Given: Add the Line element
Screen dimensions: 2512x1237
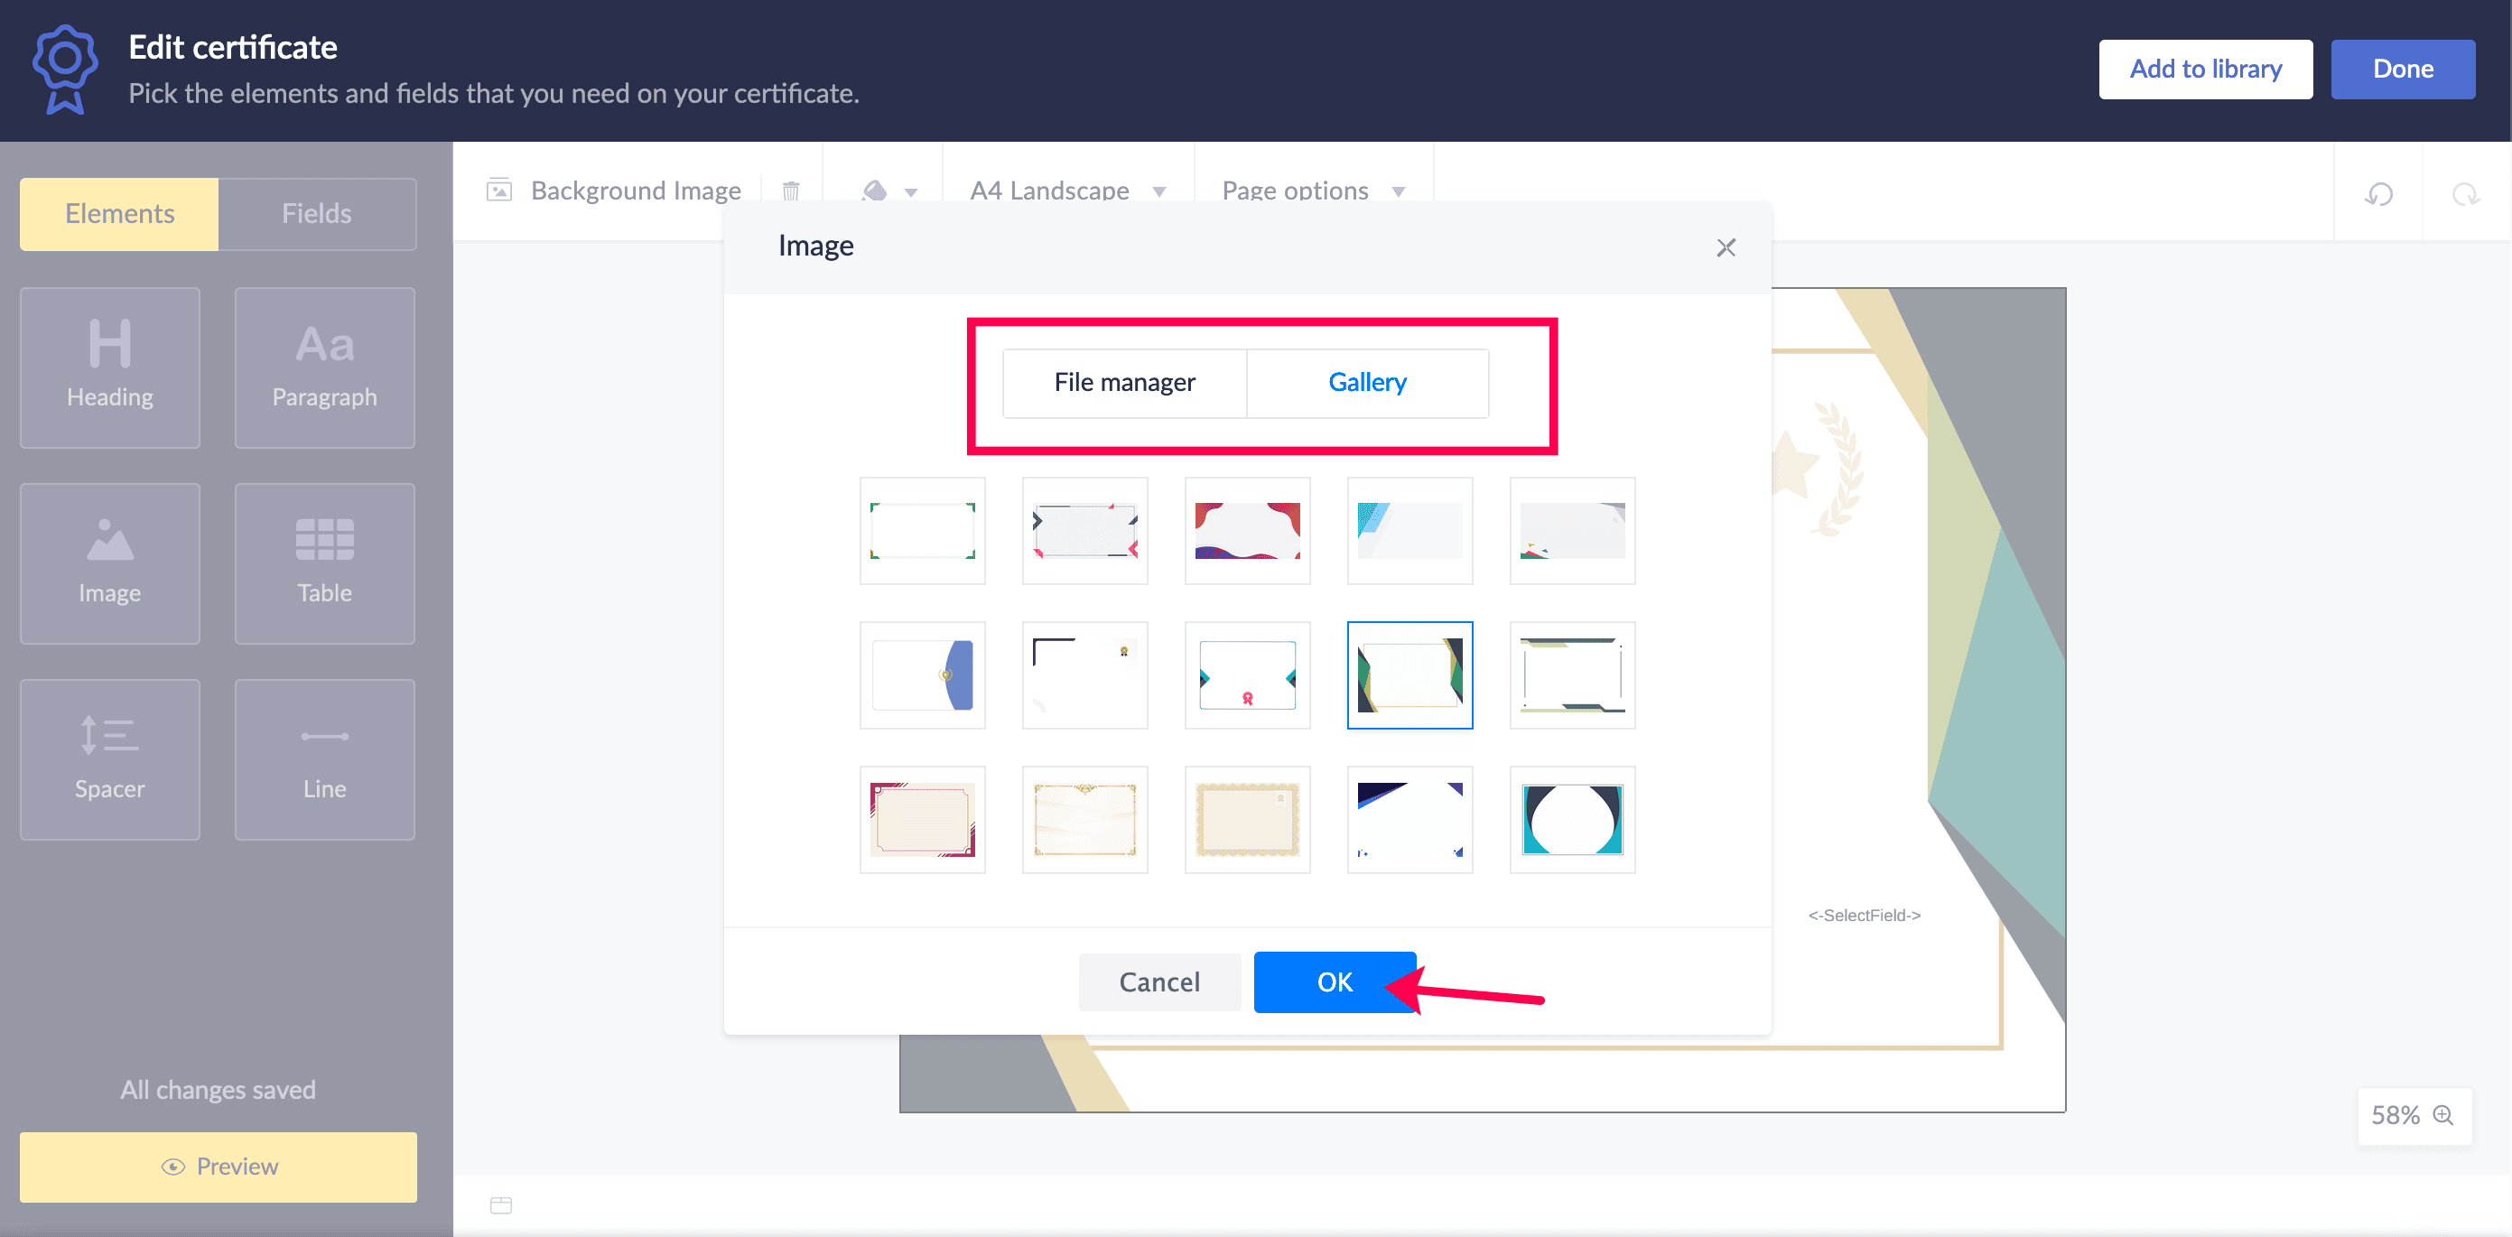Looking at the screenshot, I should tap(325, 759).
